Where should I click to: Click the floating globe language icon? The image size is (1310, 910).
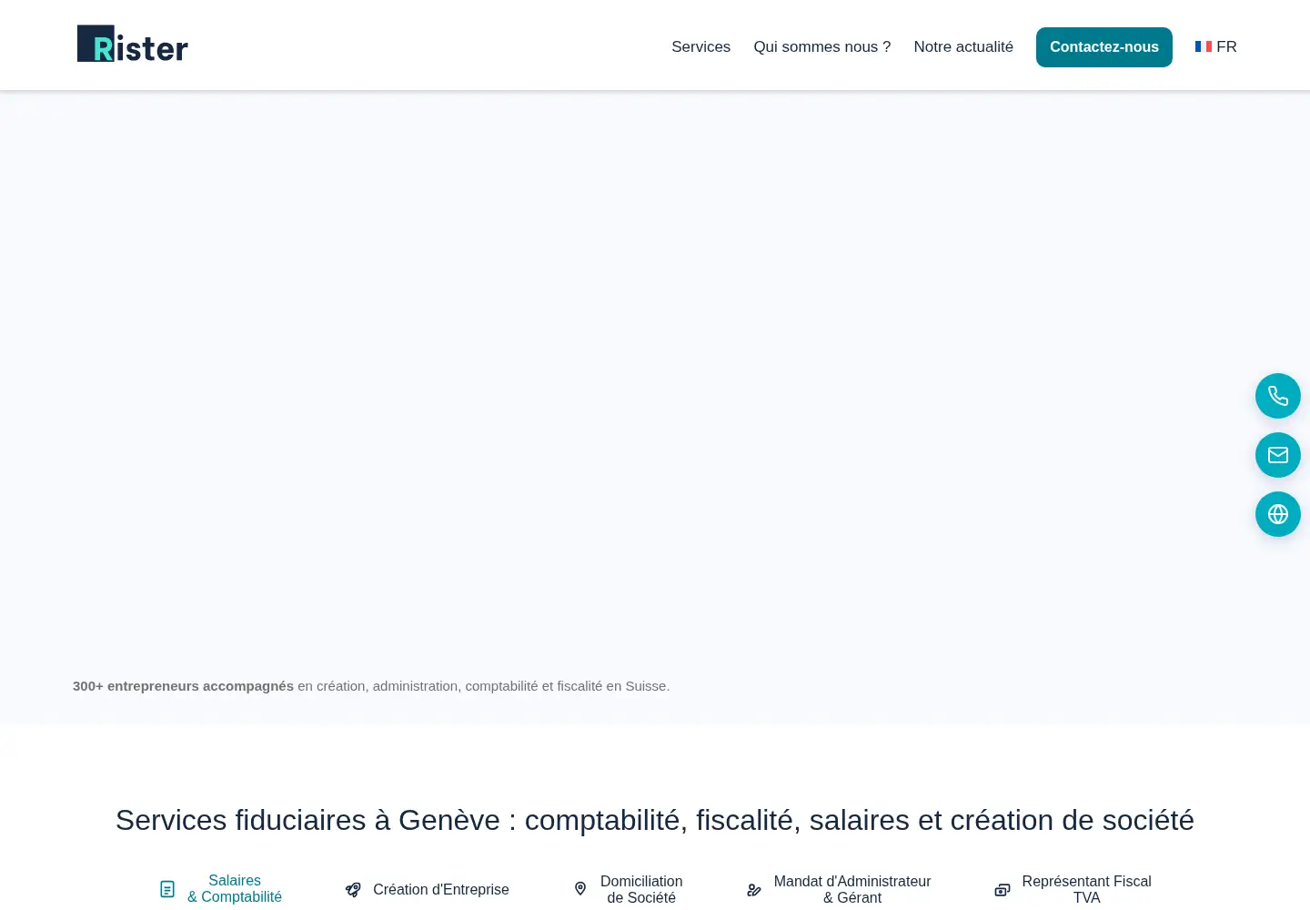tap(1278, 514)
